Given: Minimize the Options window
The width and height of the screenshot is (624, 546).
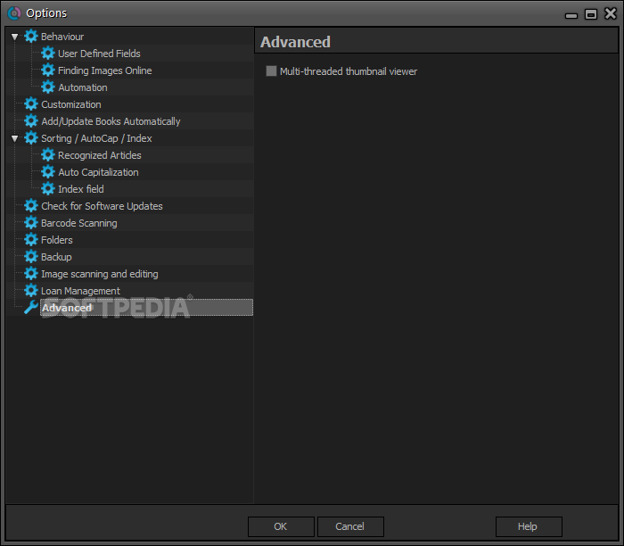Looking at the screenshot, I should [x=571, y=15].
